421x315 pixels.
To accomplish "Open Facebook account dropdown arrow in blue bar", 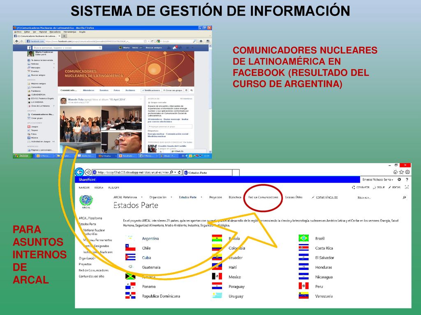I will click(x=192, y=48).
